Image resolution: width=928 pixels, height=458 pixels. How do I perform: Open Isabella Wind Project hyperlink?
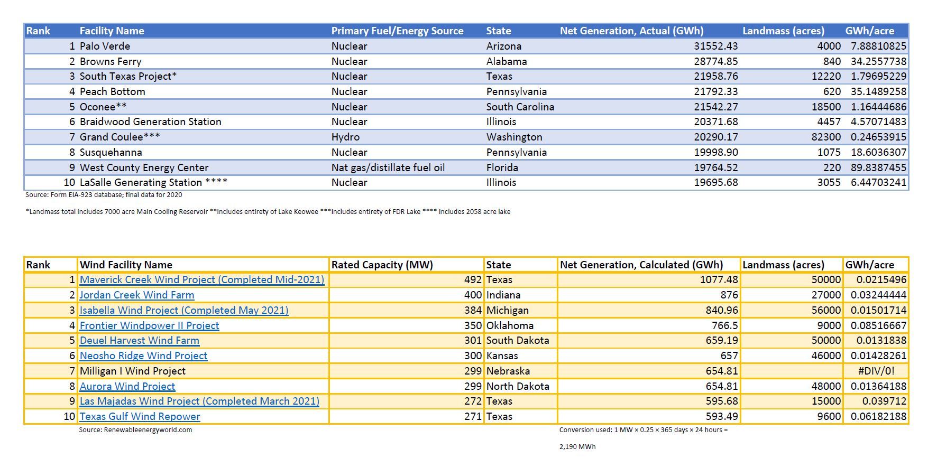click(183, 311)
